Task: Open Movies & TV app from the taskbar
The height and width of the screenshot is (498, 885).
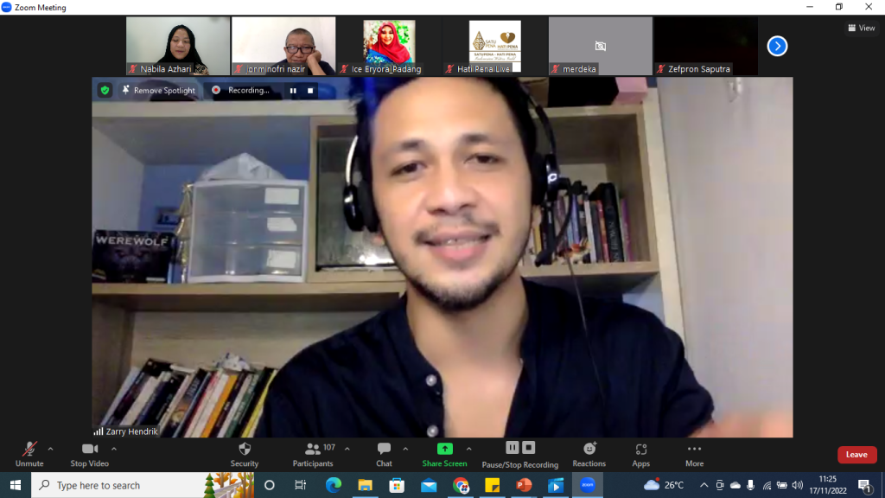Action: tap(556, 485)
